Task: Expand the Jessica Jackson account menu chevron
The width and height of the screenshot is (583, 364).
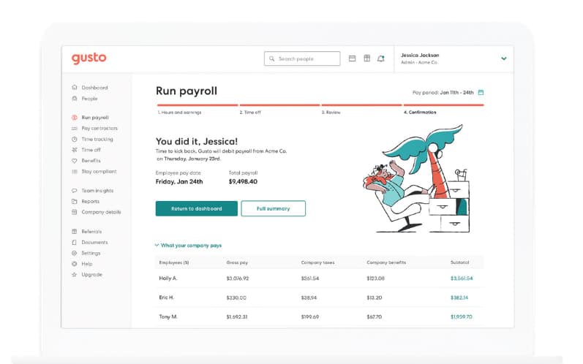Action: coord(504,58)
